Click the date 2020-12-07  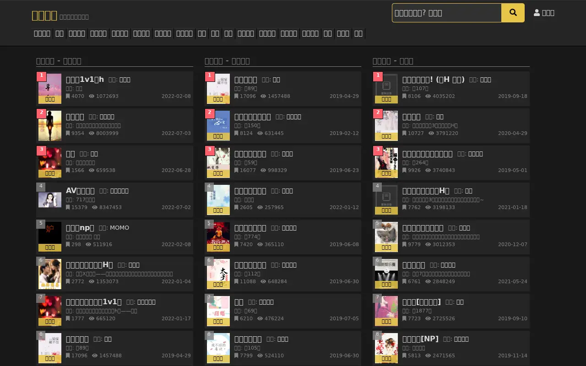(513, 245)
